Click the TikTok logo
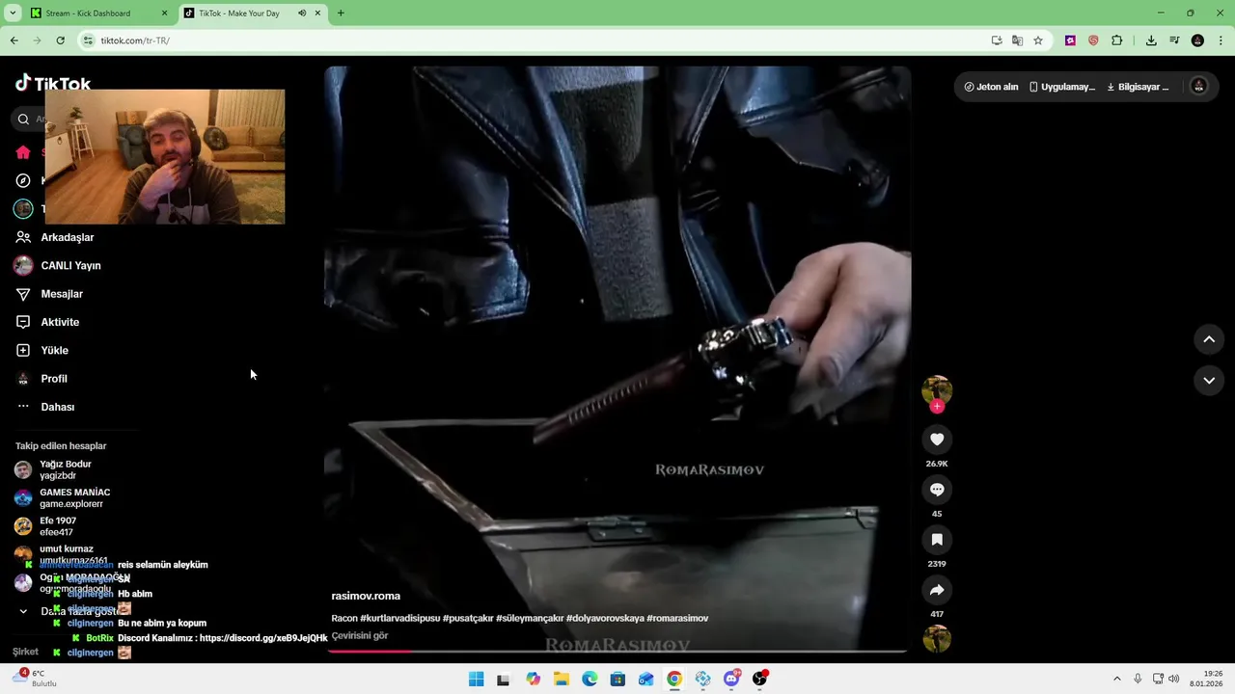 53,83
